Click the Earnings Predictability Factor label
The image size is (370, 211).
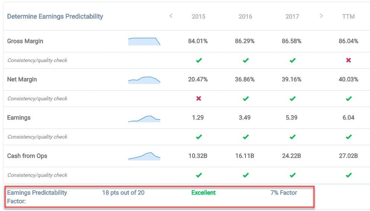point(37,197)
